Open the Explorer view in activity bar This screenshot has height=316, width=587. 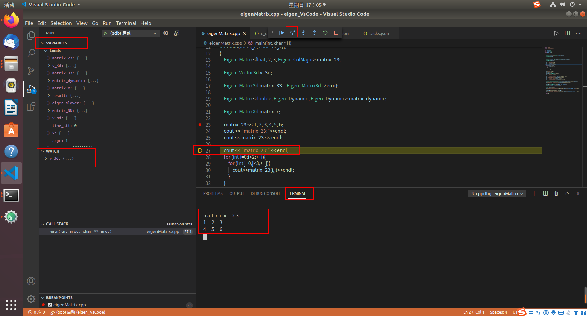tap(31, 35)
